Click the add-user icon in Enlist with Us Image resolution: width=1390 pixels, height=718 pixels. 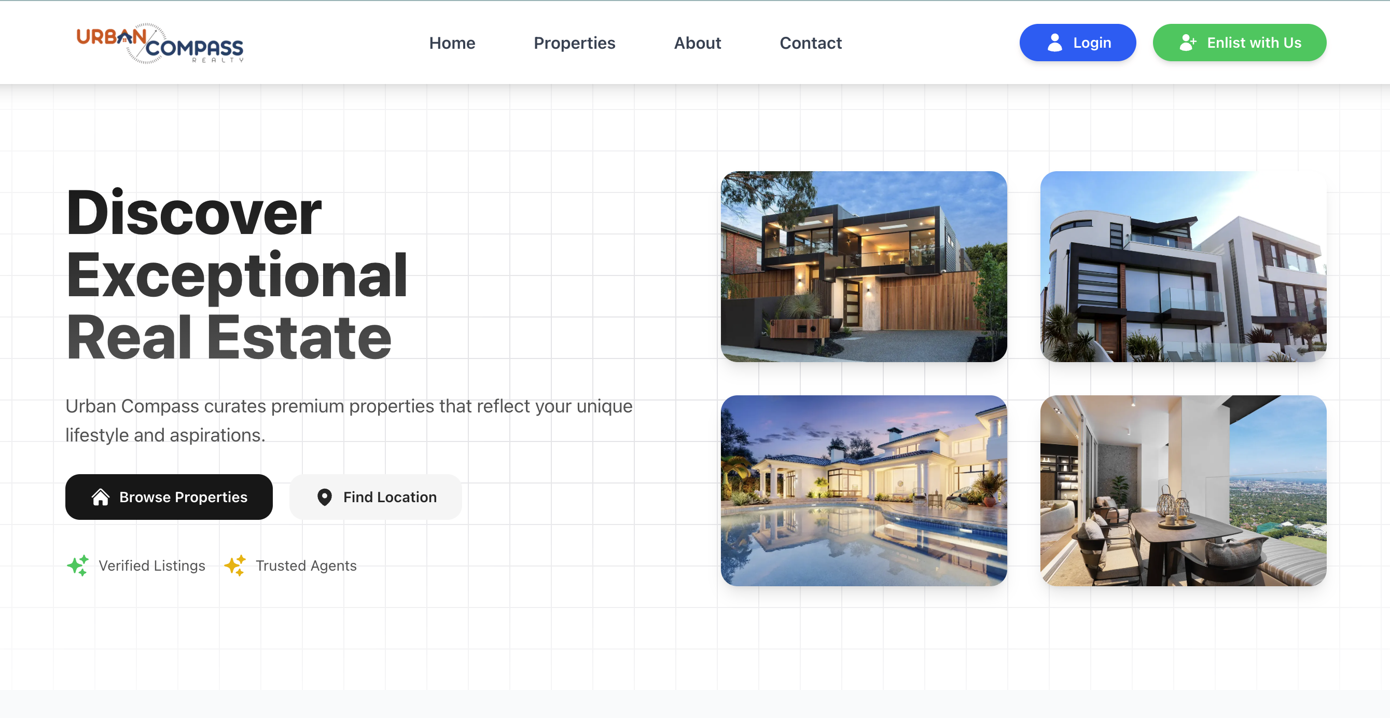click(1189, 42)
